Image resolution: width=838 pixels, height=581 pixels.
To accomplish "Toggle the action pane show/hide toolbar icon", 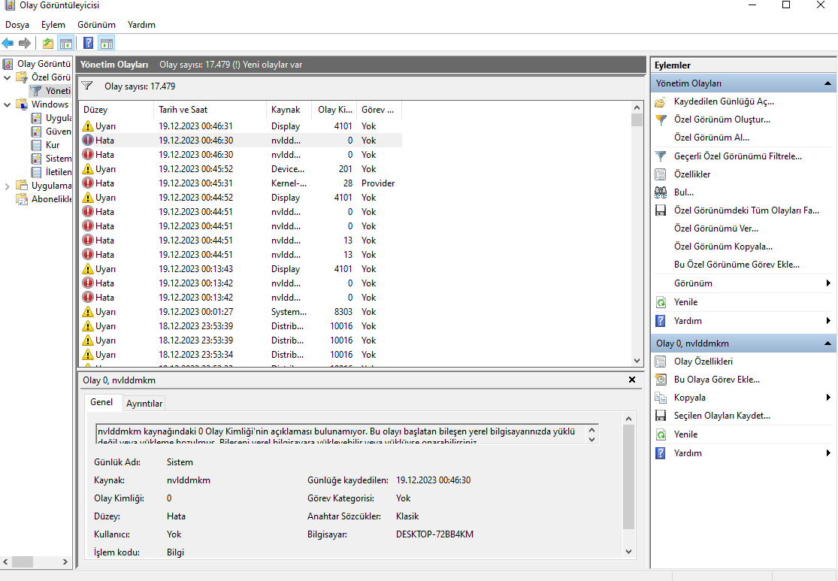I will 107,43.
